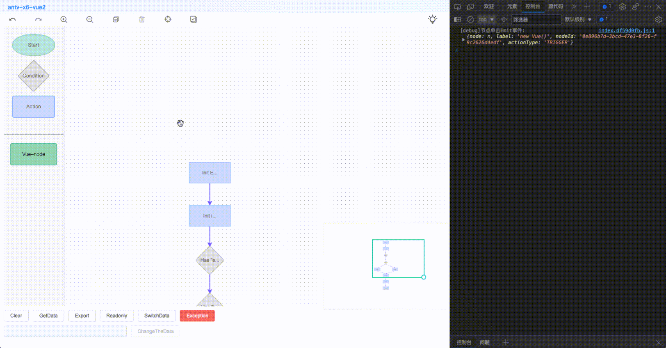Select the Start ellipse stencil
666x348 pixels.
pyautogui.click(x=34, y=45)
